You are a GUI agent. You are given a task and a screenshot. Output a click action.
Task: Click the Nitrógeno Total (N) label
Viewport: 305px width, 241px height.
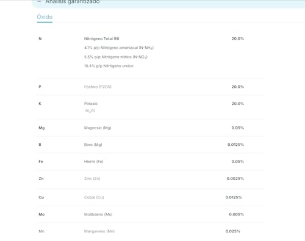pos(102,38)
